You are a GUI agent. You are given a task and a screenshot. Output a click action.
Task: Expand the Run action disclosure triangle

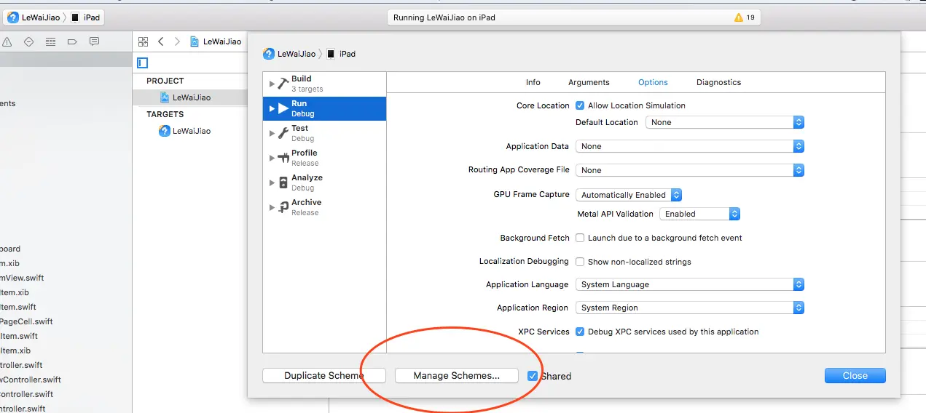tap(272, 109)
